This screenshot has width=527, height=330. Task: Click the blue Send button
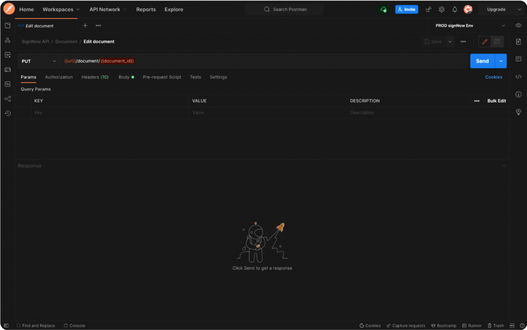tap(482, 61)
